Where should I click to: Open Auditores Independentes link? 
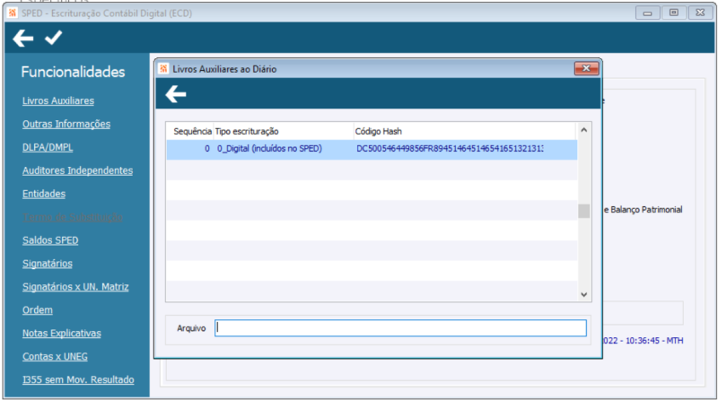coord(77,170)
